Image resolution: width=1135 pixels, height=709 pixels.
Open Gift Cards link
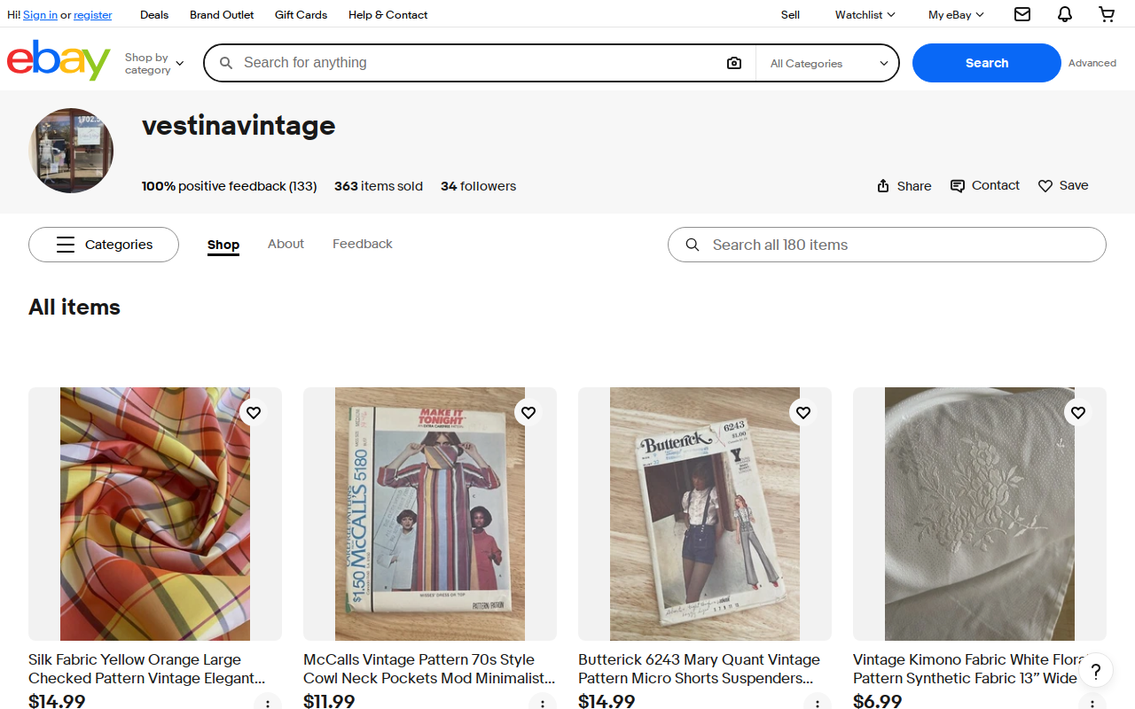coord(301,14)
